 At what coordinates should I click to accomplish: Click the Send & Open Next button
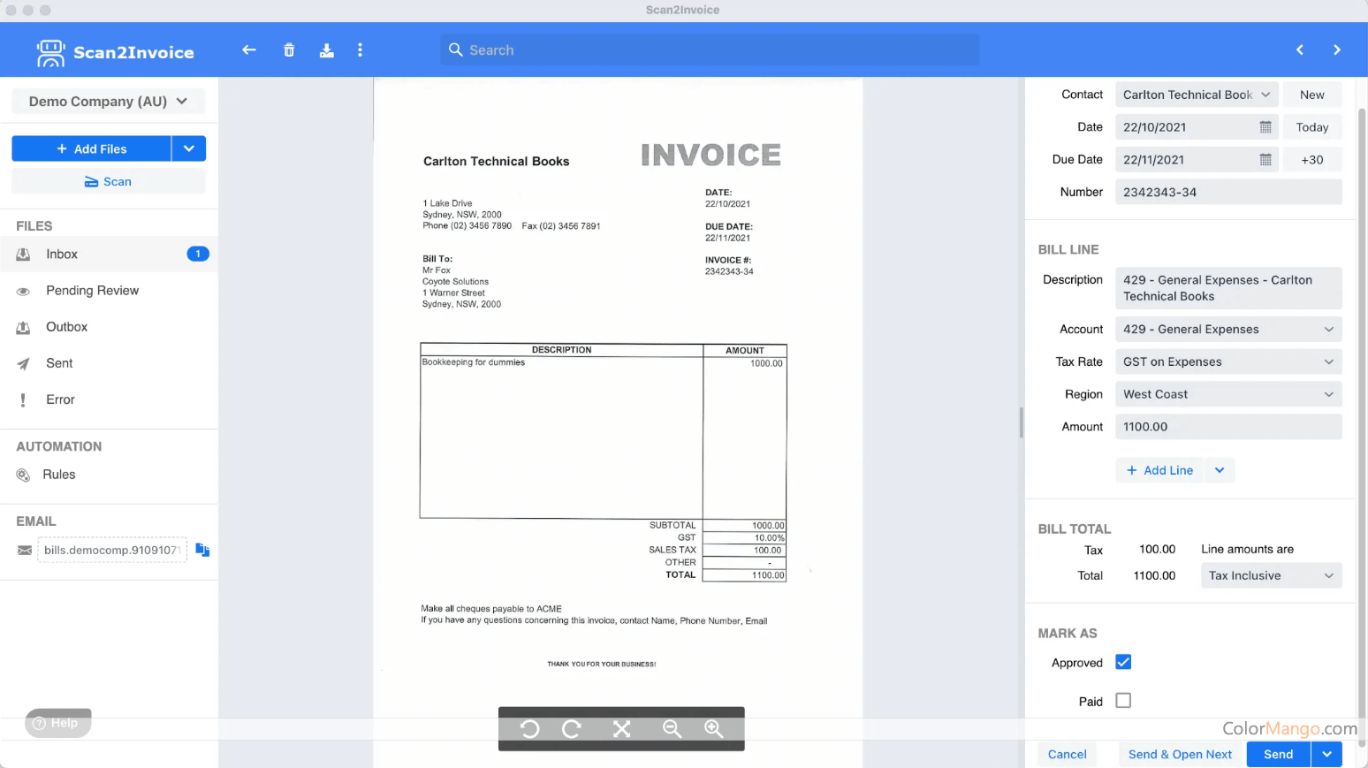(1180, 754)
